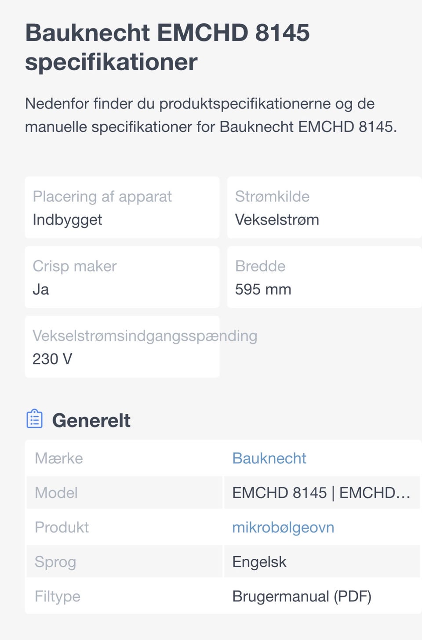This screenshot has height=640, width=422.
Task: Click the Sprog row label
Action: 55,562
